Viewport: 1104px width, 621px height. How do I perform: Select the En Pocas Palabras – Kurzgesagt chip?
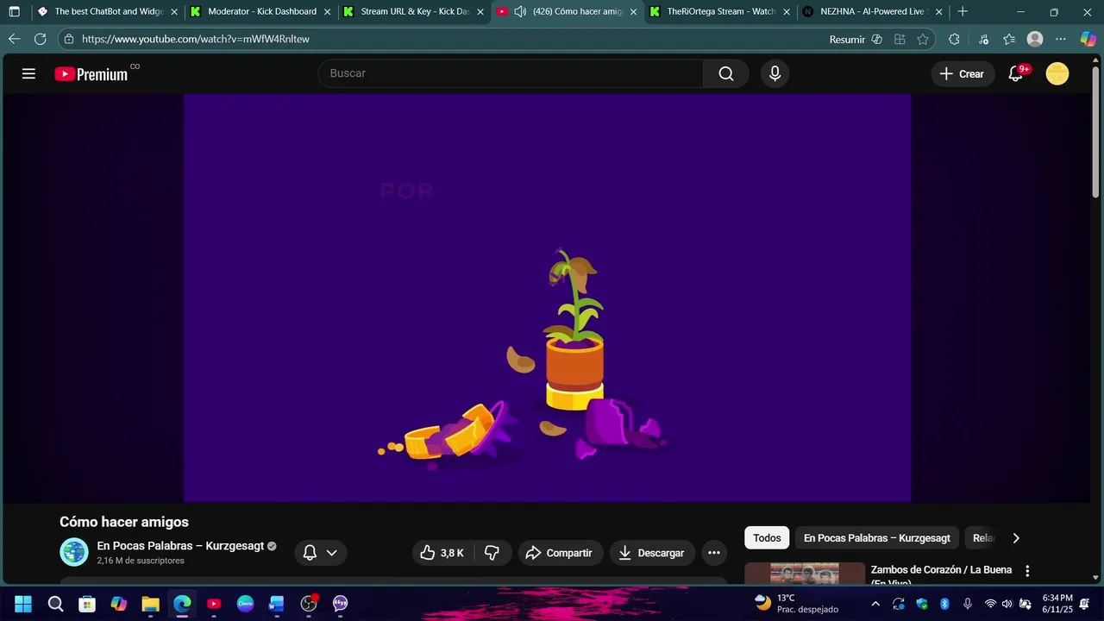point(876,538)
